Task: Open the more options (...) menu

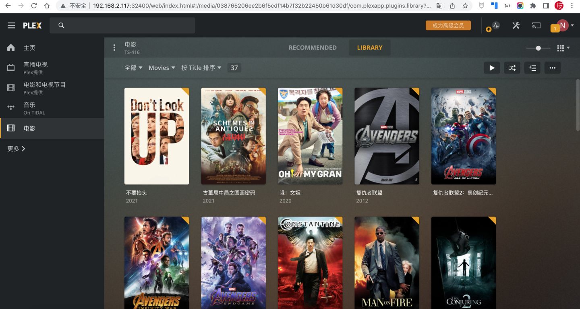Action: click(x=552, y=68)
